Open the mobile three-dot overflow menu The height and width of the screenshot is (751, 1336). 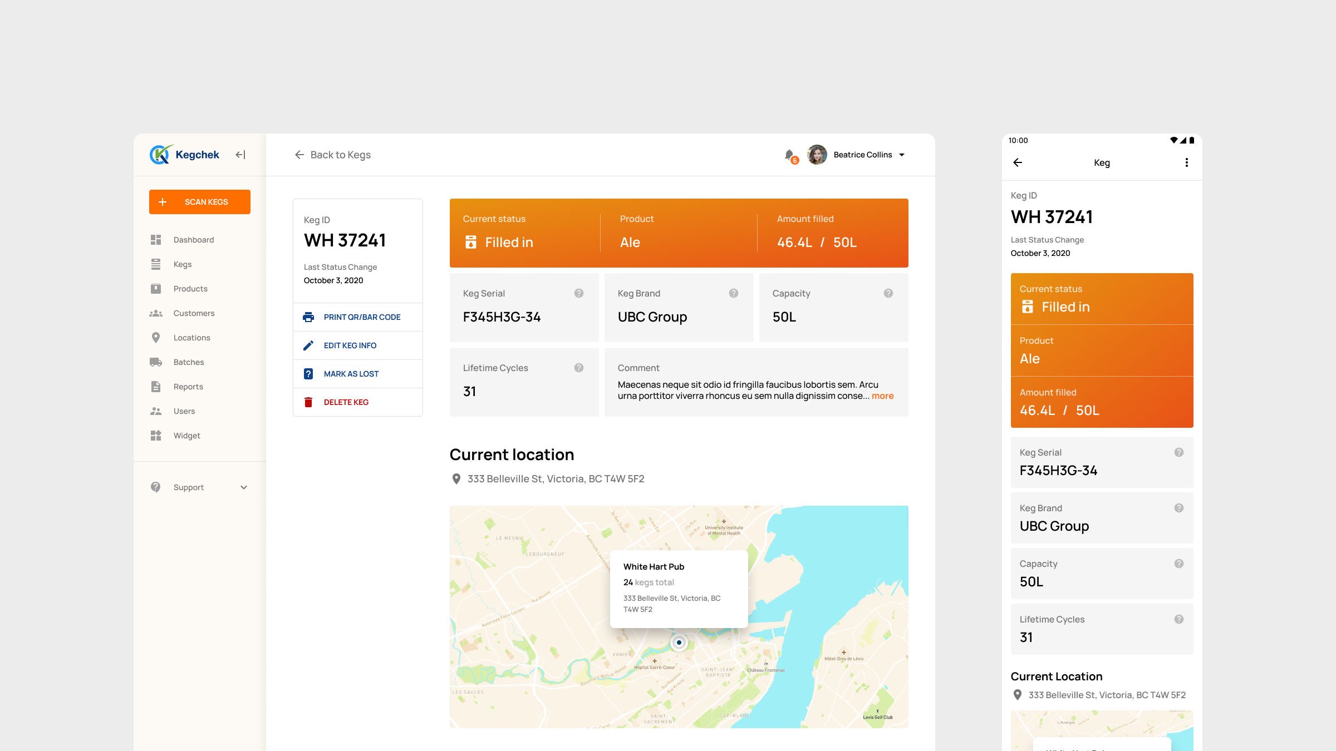coord(1186,162)
